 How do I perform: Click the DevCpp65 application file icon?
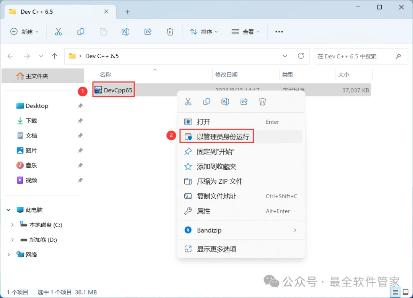[x=98, y=90]
